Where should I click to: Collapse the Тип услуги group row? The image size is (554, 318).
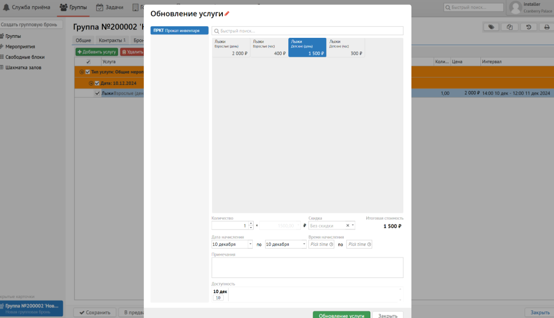pyautogui.click(x=82, y=72)
